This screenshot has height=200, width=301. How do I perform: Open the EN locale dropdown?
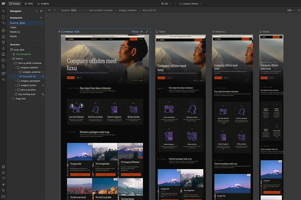coord(166,4)
